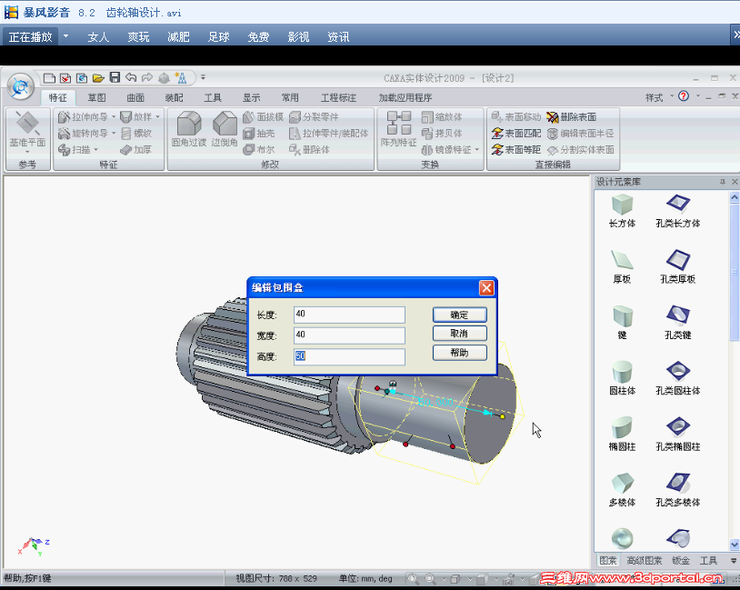The image size is (740, 590).
Task: Open the 影视 link in player bar
Action: coord(298,36)
